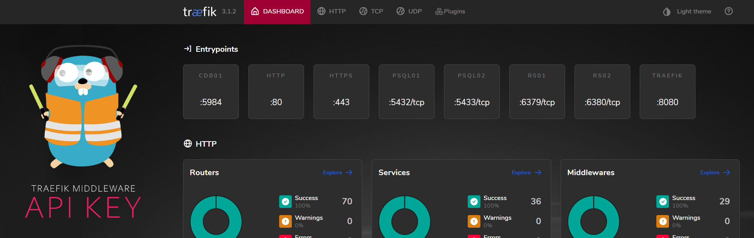Toggle the Light theme switch

pyautogui.click(x=687, y=11)
